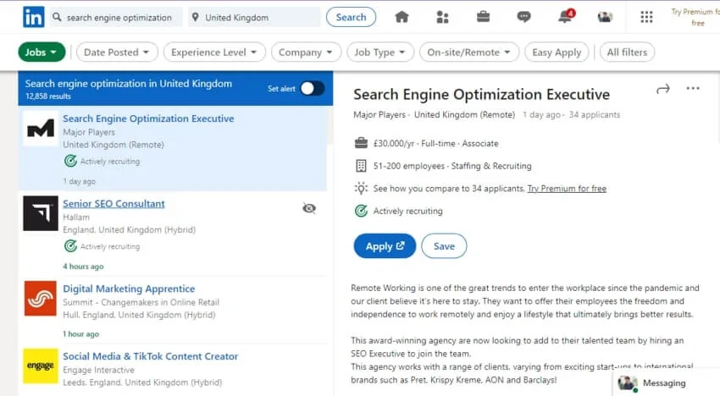The image size is (720, 396).
Task: Open the Digital Marketing Apprentice listing
Action: (x=129, y=289)
